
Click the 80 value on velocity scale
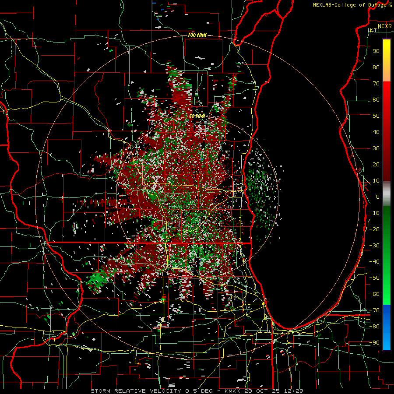[376, 67]
